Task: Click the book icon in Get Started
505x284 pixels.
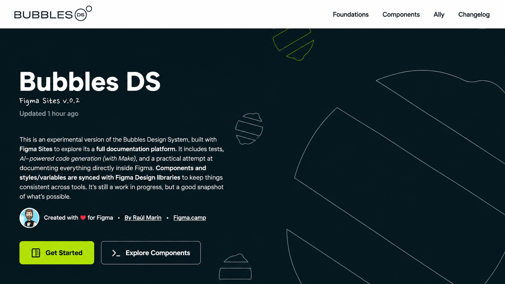Action: coord(36,253)
